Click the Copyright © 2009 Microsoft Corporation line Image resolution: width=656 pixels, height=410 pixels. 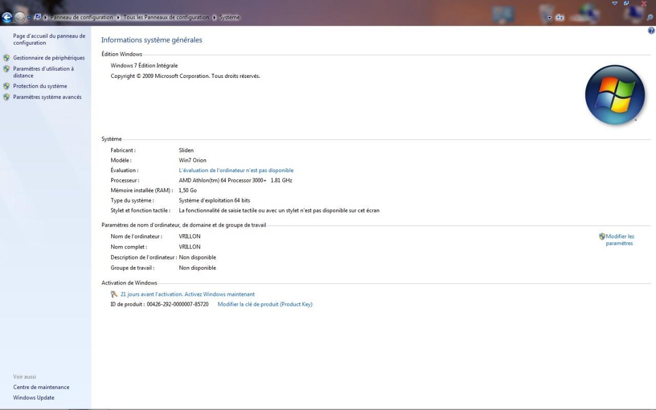[186, 76]
